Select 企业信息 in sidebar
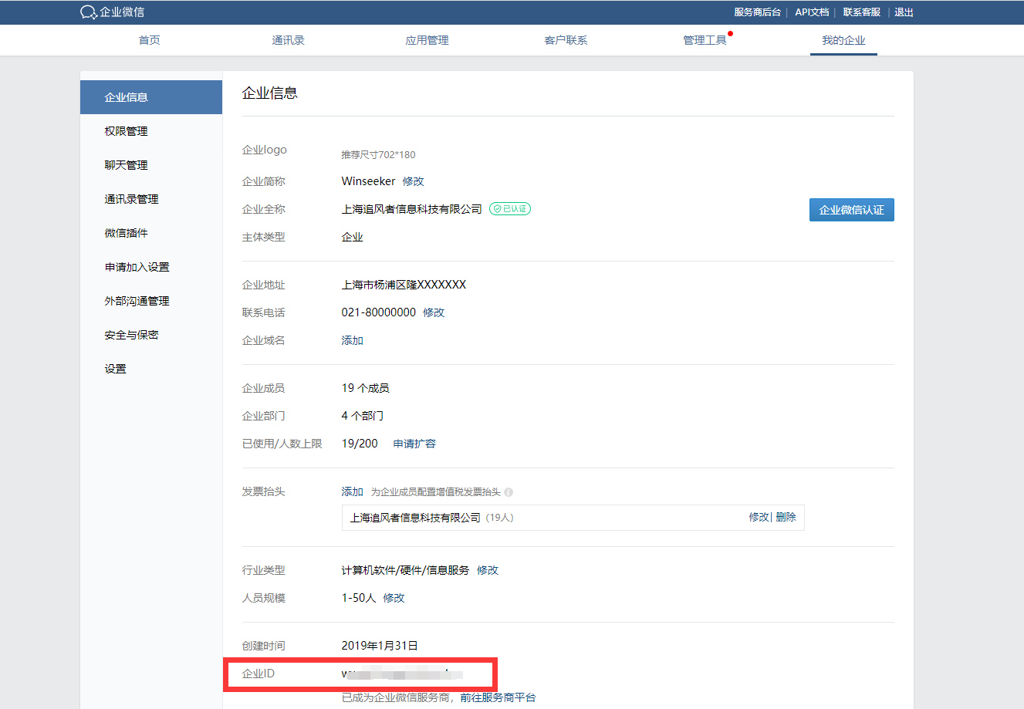 pos(151,97)
